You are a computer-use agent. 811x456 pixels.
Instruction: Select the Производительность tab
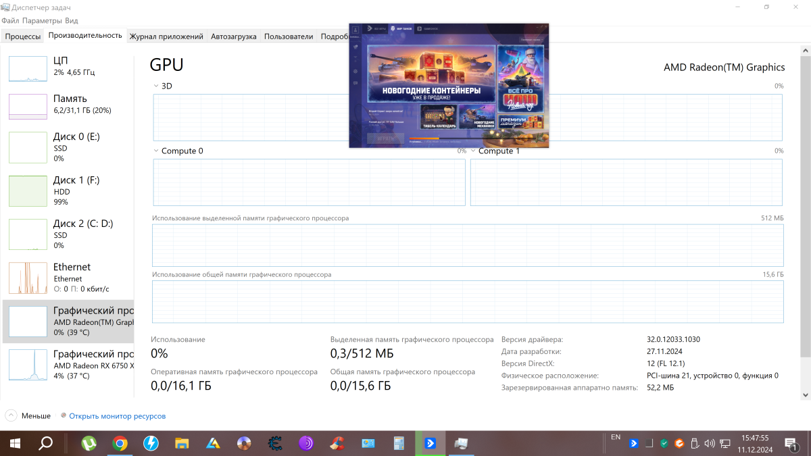coord(85,35)
